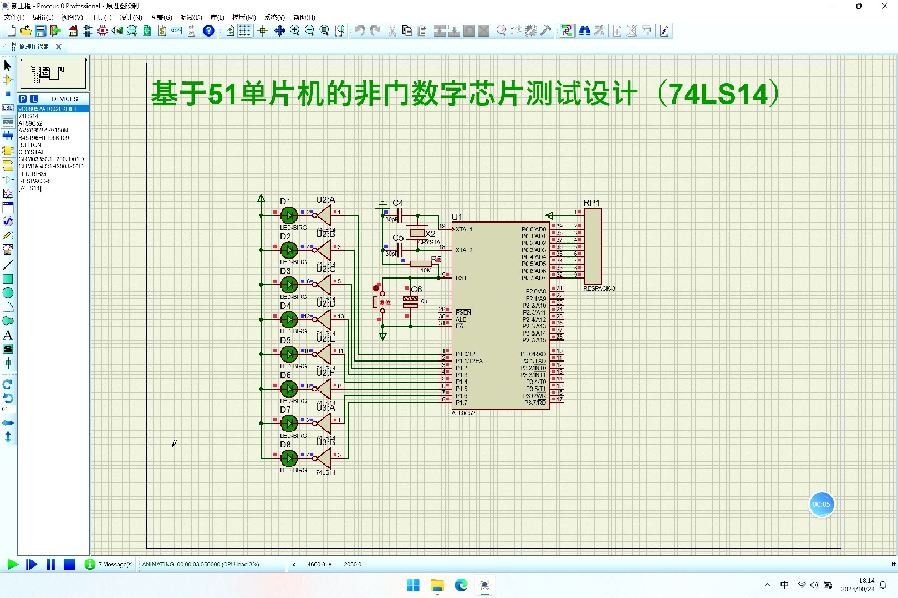
Task: Click the blue 00:05 timer overlay
Action: [x=822, y=504]
